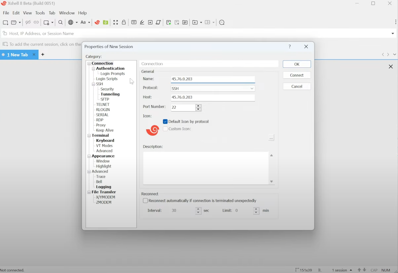Collapse the Terminal tree category

click(89, 136)
